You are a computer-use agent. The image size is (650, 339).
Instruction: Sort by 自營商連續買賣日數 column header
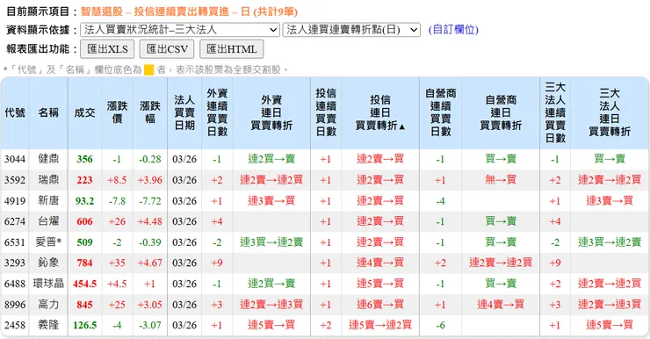[441, 112]
